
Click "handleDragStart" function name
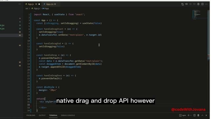[x=53, y=29]
